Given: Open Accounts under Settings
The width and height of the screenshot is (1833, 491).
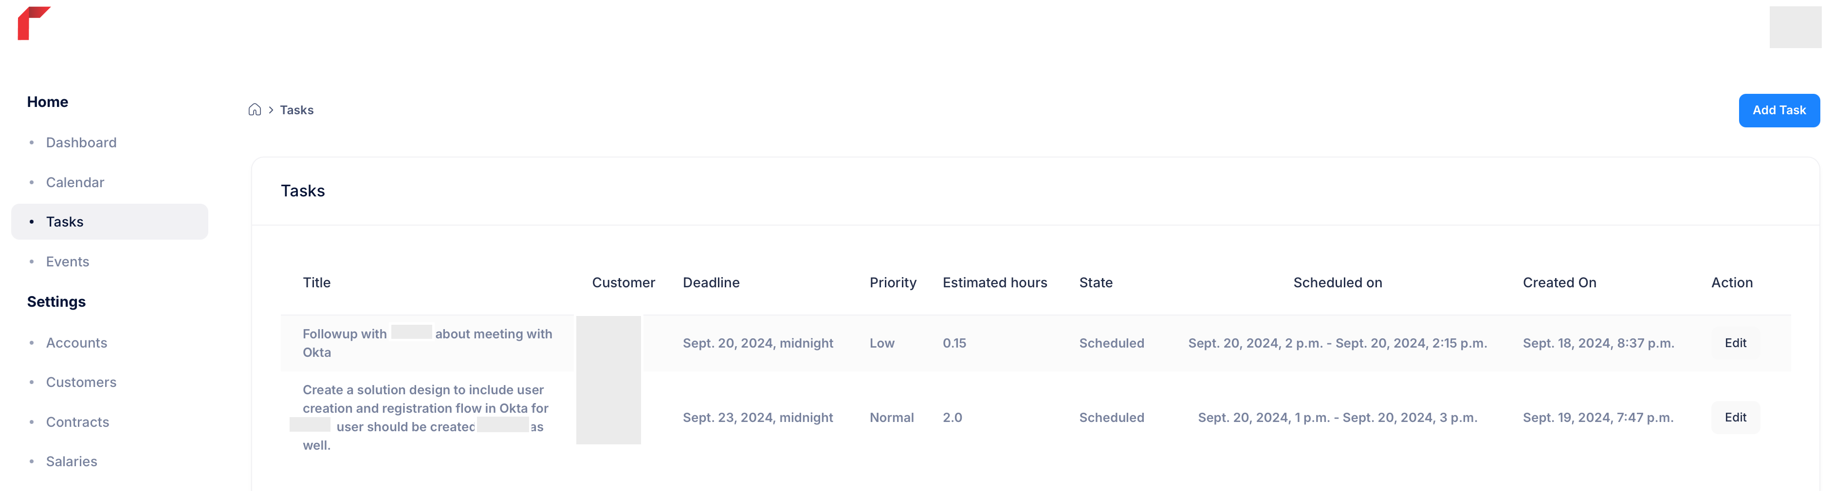Looking at the screenshot, I should [x=77, y=343].
